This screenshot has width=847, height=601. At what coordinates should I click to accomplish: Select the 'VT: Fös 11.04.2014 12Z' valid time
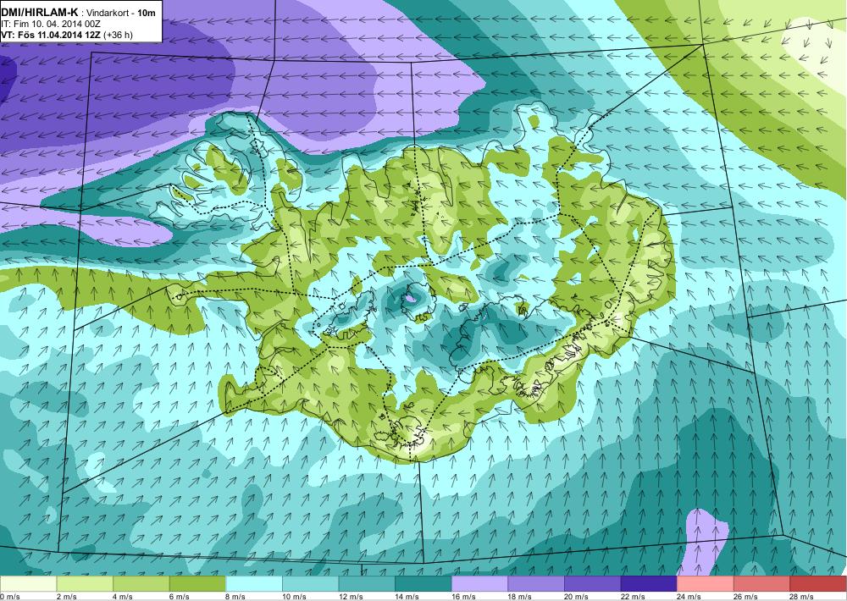51,35
